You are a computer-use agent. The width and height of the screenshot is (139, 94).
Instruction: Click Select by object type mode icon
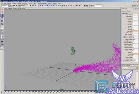click(33, 6)
